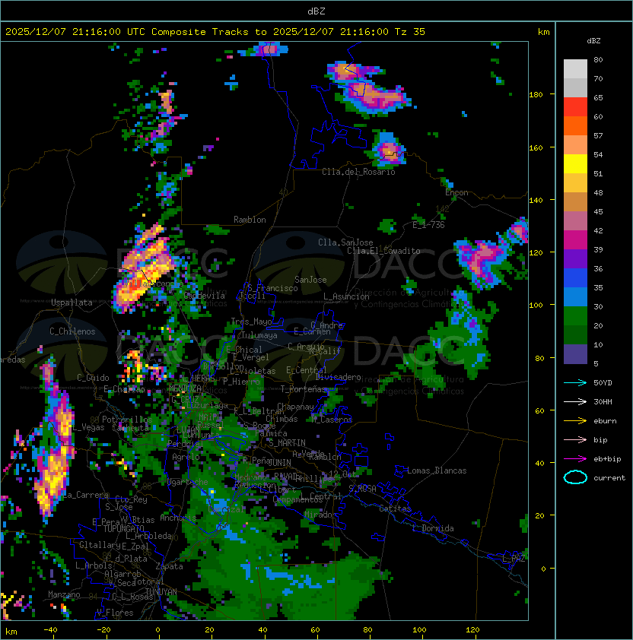This screenshot has width=633, height=640.
Task: Click the 'Agrelo' map label
Action: click(186, 457)
